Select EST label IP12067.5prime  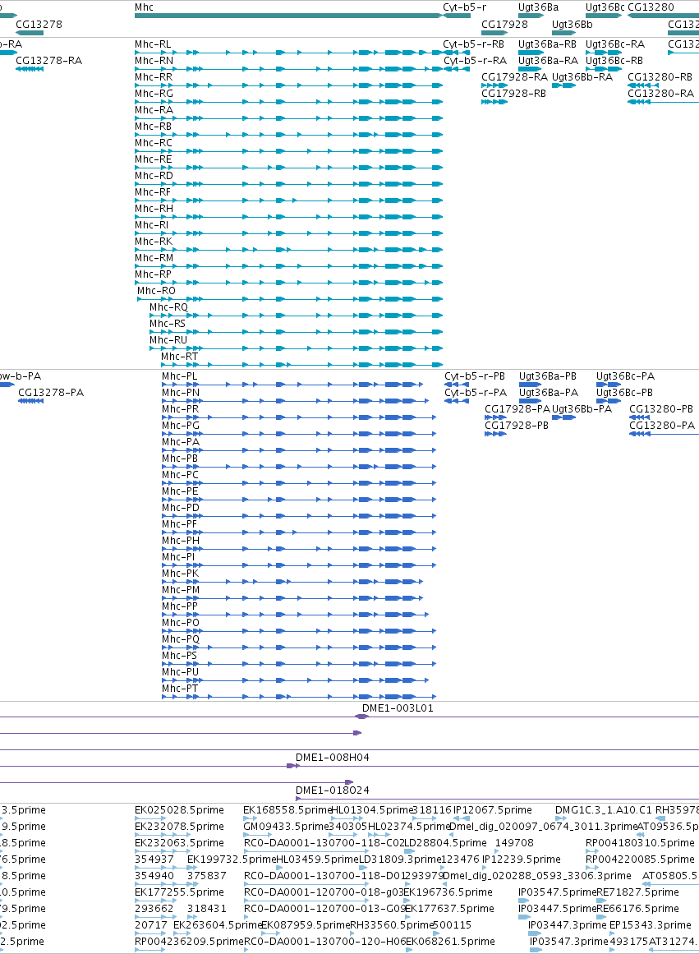click(493, 810)
